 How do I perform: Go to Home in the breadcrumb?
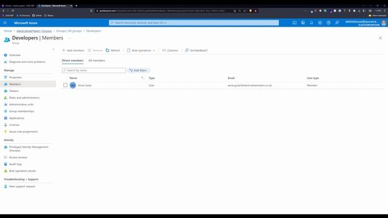pos(8,31)
